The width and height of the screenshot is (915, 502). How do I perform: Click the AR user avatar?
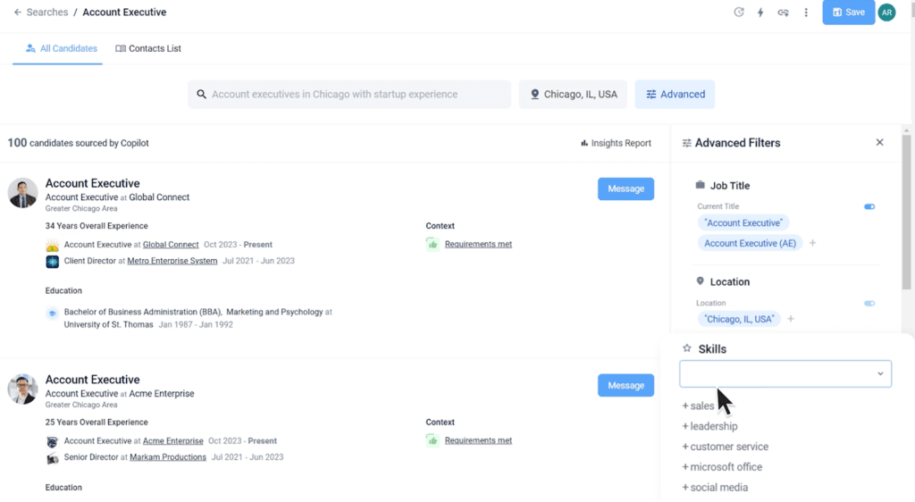[x=886, y=13]
